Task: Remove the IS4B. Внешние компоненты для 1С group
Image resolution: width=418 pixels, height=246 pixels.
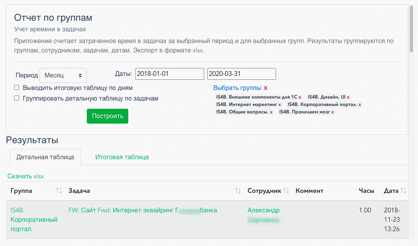Action: [300, 97]
